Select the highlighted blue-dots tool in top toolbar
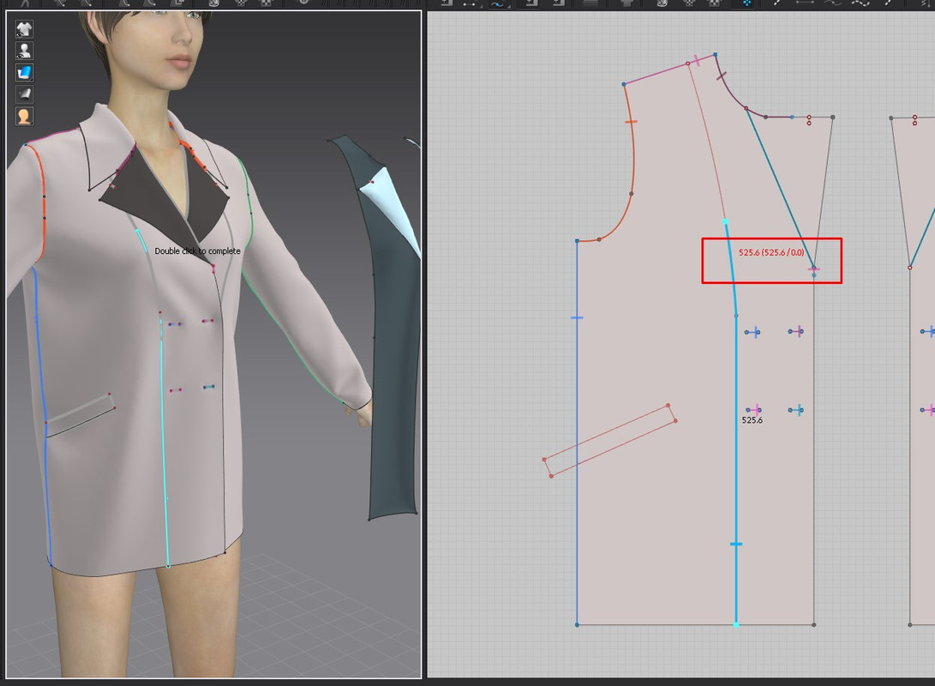 tap(746, 3)
